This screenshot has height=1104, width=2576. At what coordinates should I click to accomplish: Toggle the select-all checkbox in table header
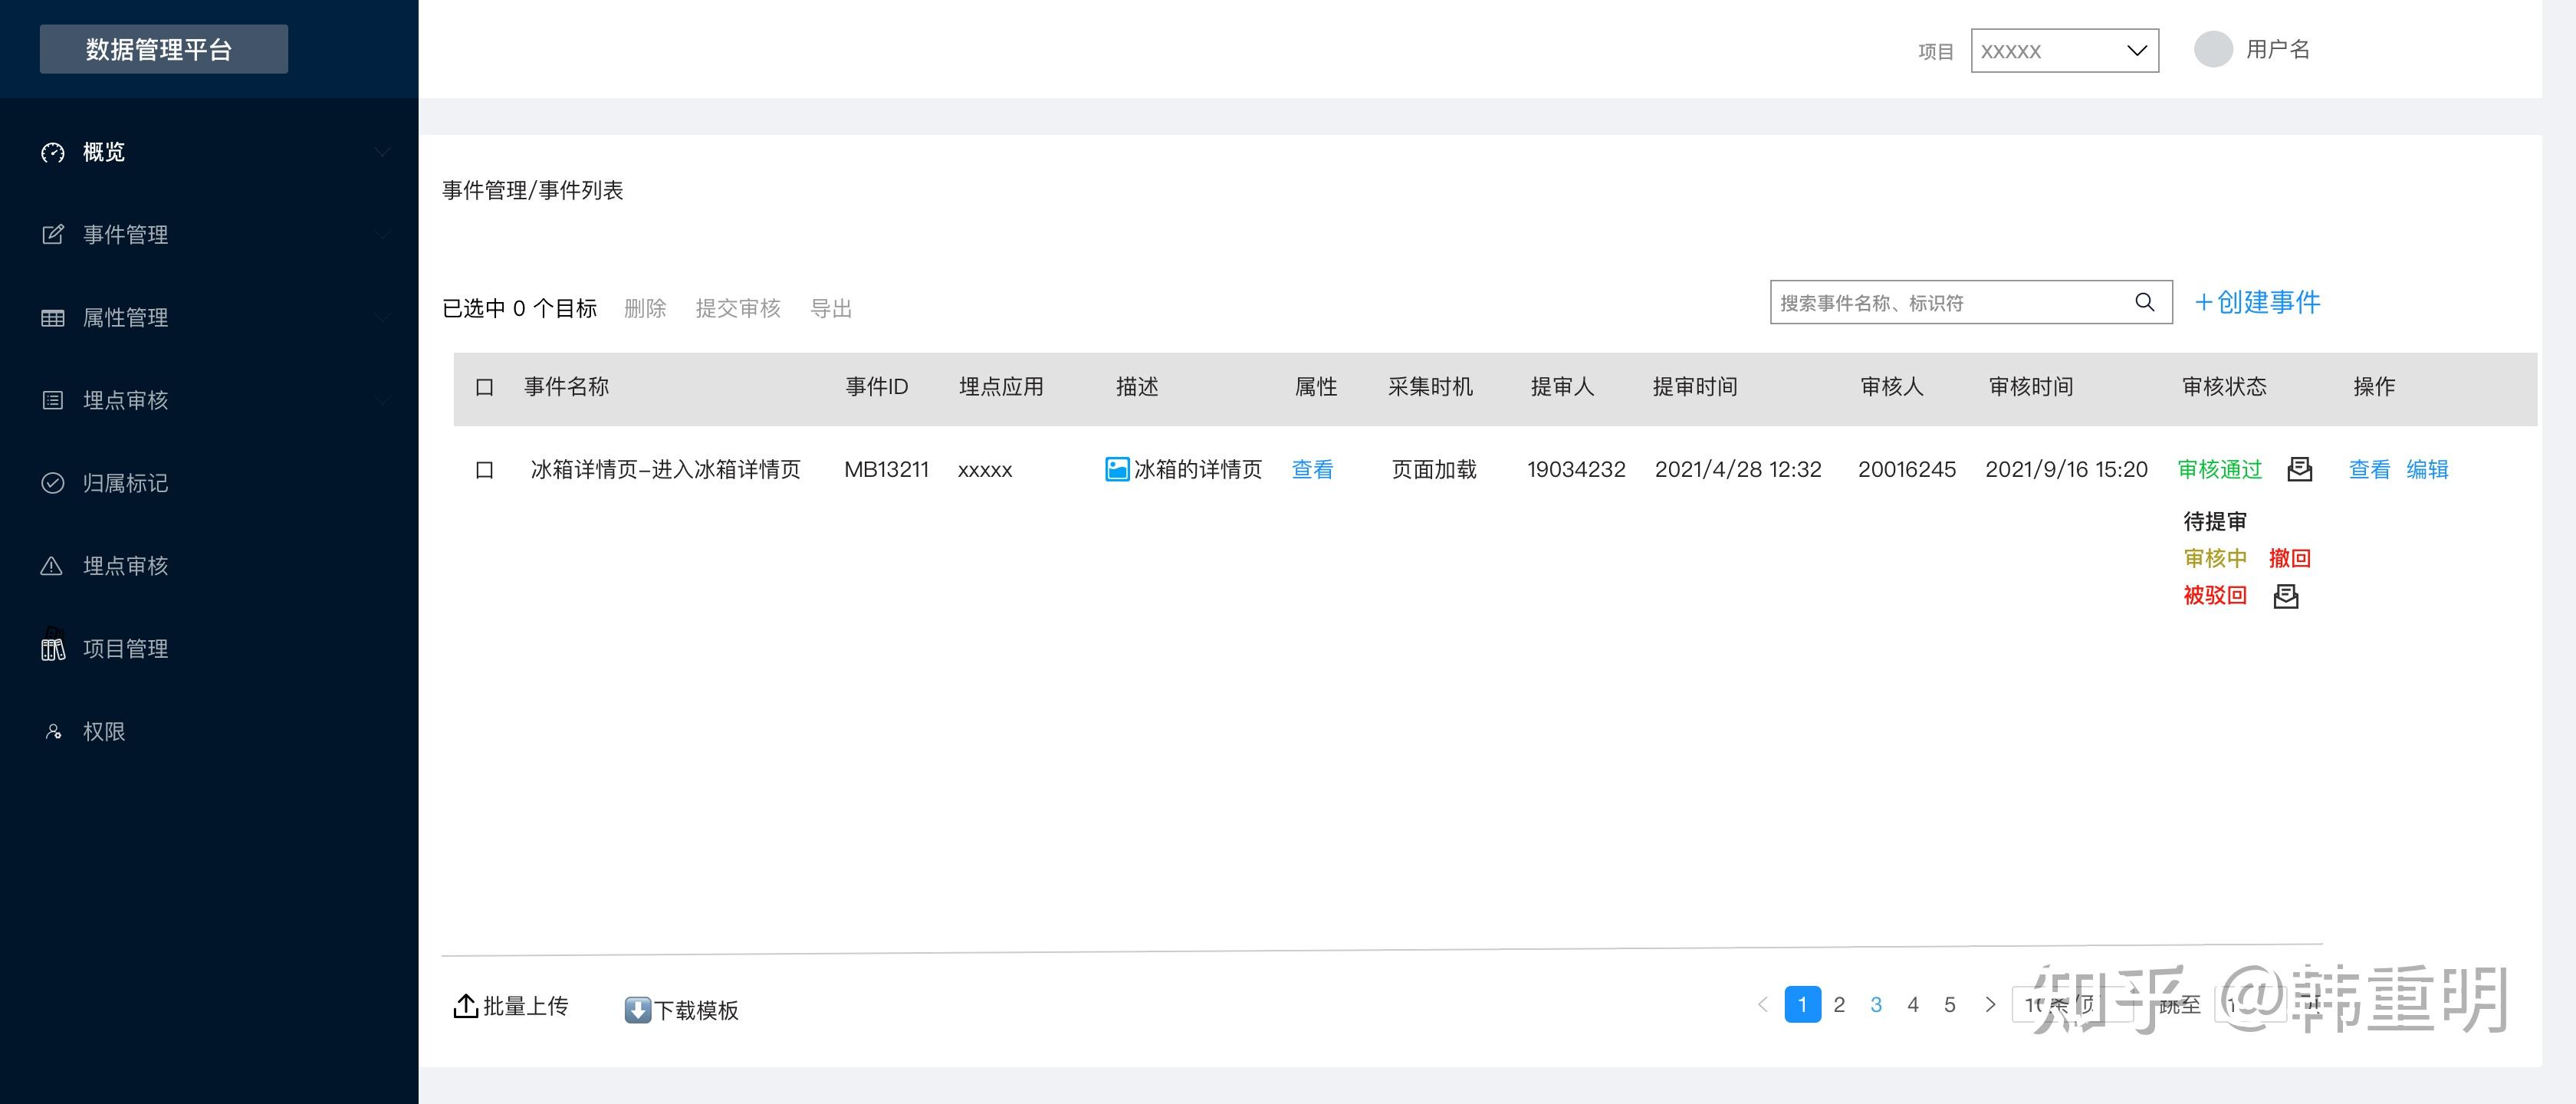click(x=485, y=387)
